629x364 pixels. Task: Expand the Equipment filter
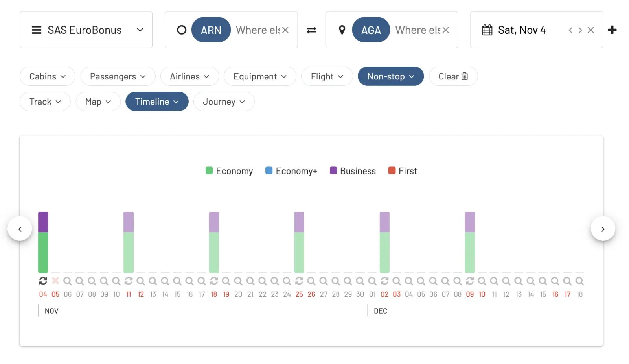click(x=260, y=76)
